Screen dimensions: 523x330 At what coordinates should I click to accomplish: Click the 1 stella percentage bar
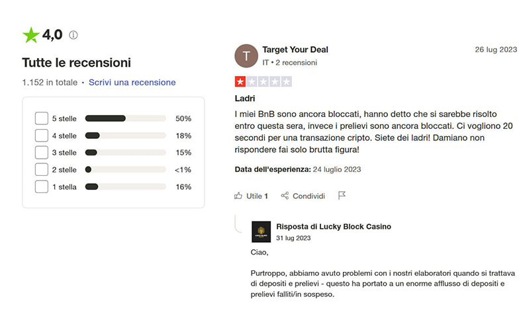[x=126, y=187]
